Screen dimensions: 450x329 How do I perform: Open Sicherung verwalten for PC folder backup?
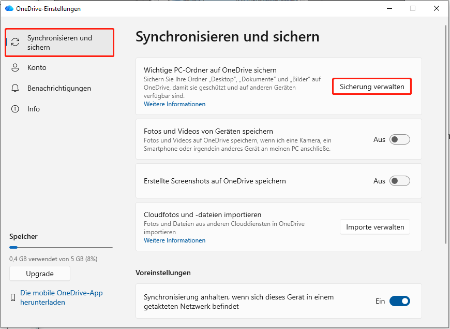click(371, 86)
